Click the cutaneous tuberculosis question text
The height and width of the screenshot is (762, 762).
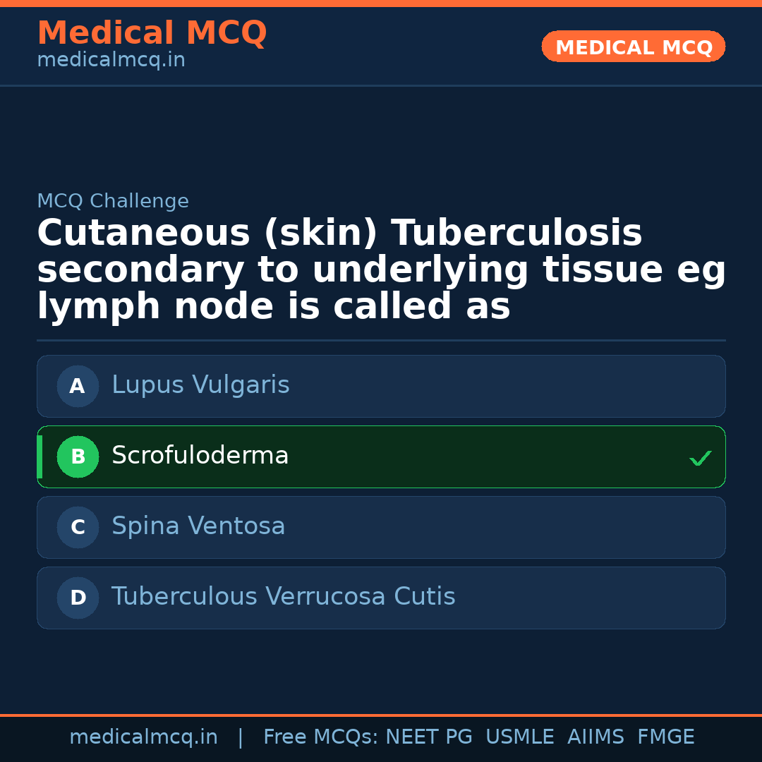pos(381,270)
